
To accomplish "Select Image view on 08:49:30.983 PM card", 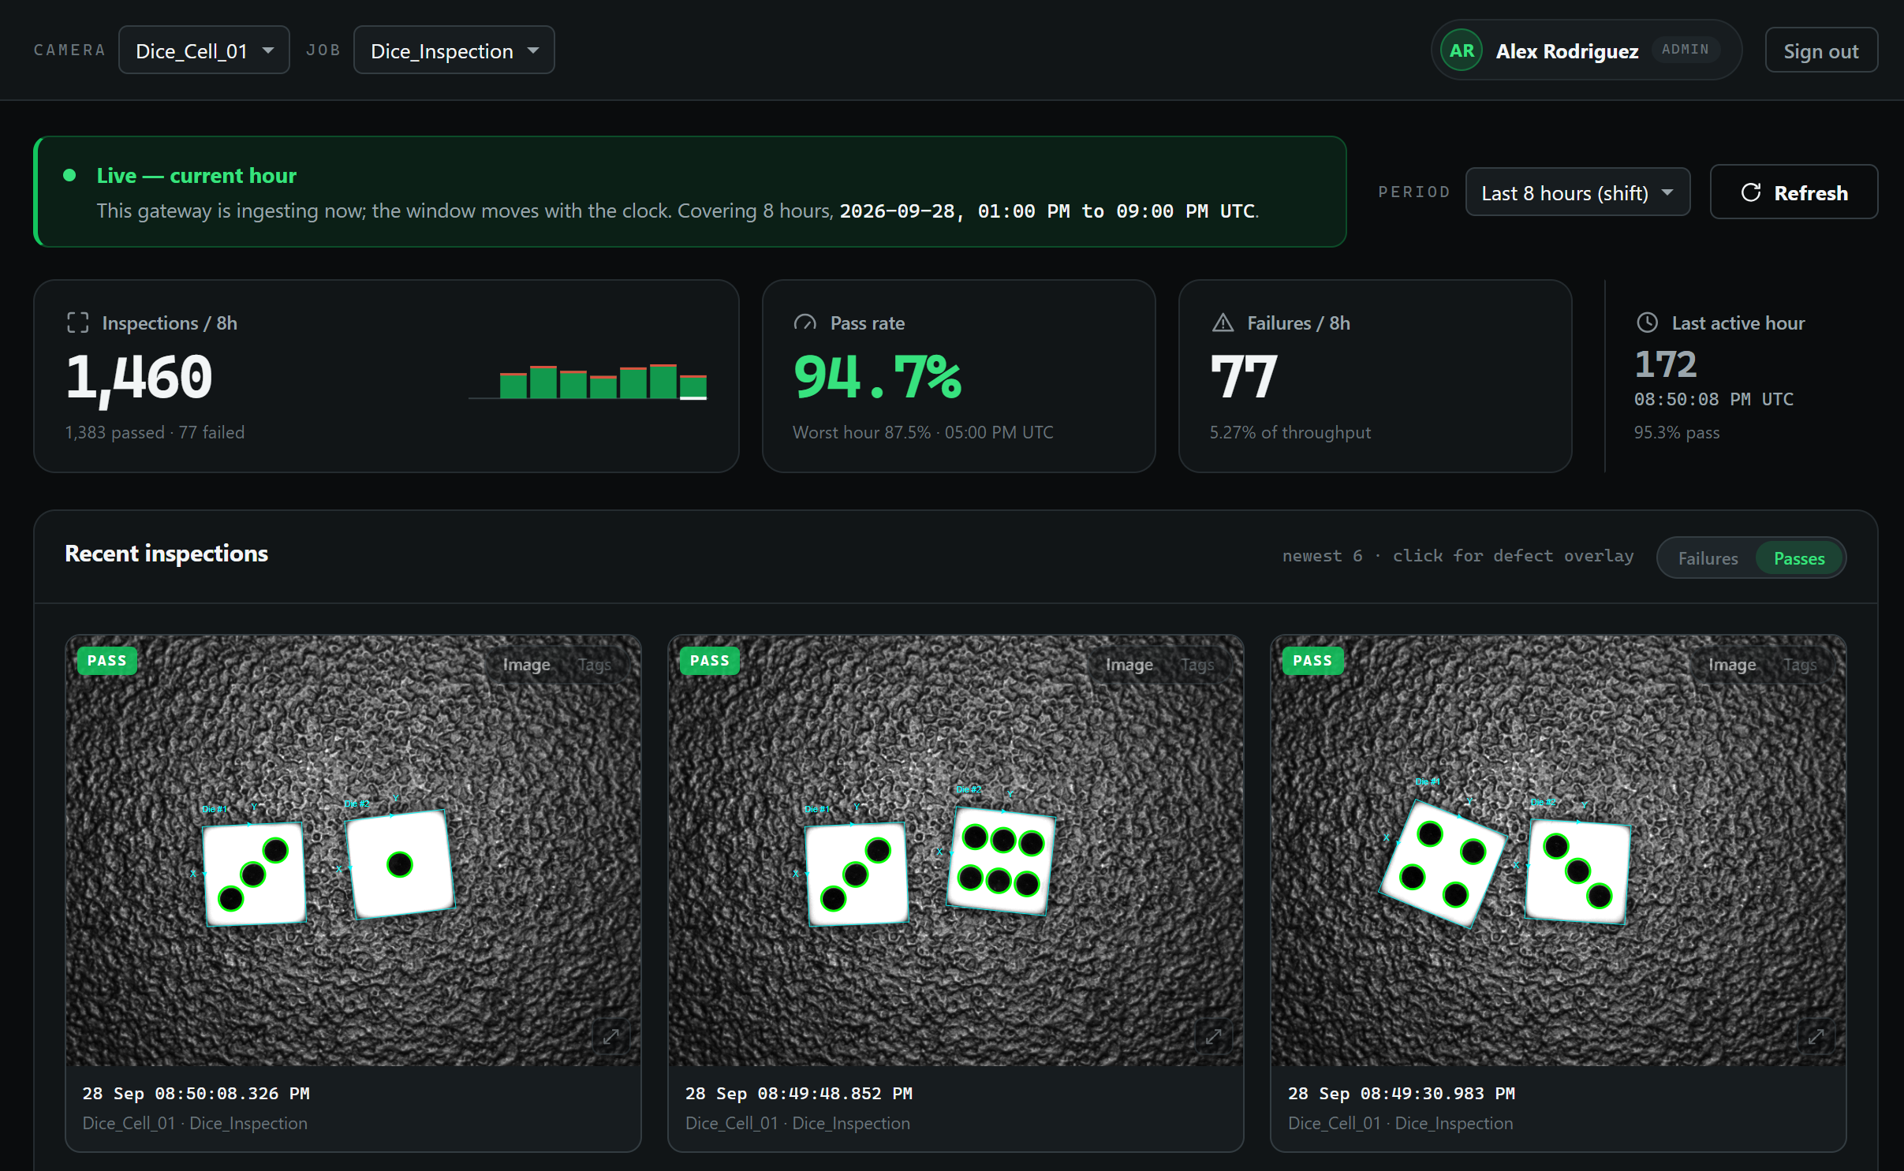I will click(x=1731, y=665).
